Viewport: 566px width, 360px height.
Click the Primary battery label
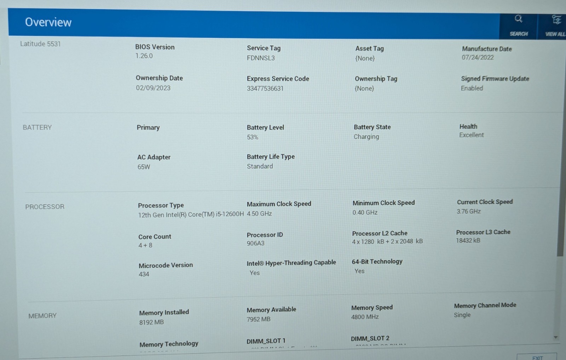tap(148, 127)
